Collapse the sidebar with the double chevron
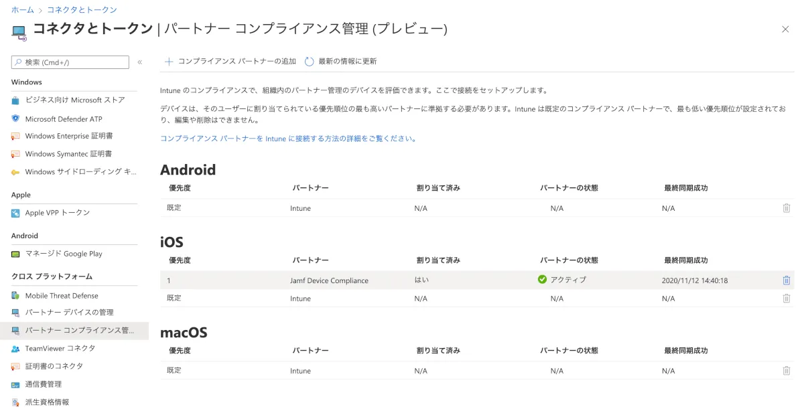This screenshot has height=411, width=804. click(140, 62)
